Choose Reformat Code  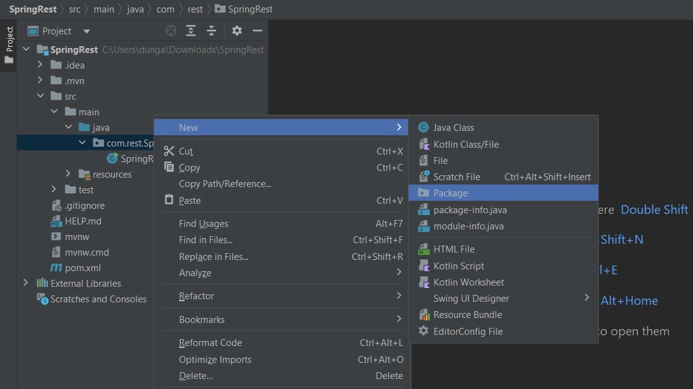click(x=281, y=343)
